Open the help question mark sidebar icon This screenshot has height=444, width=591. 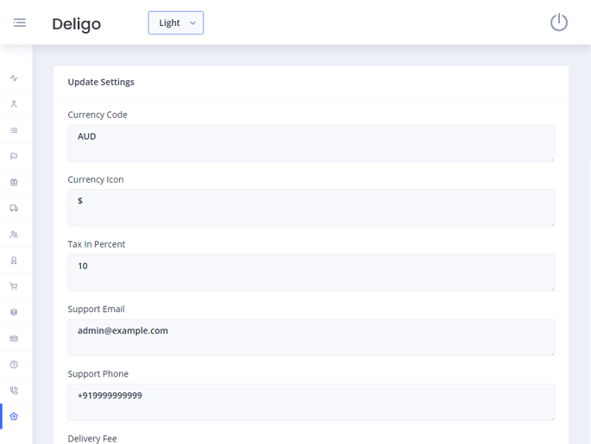[x=14, y=364]
